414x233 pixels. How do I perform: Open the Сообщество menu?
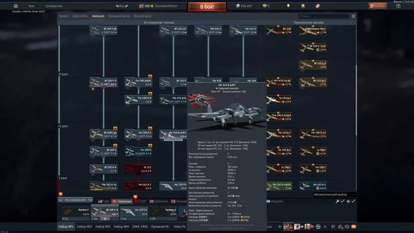[54, 6]
